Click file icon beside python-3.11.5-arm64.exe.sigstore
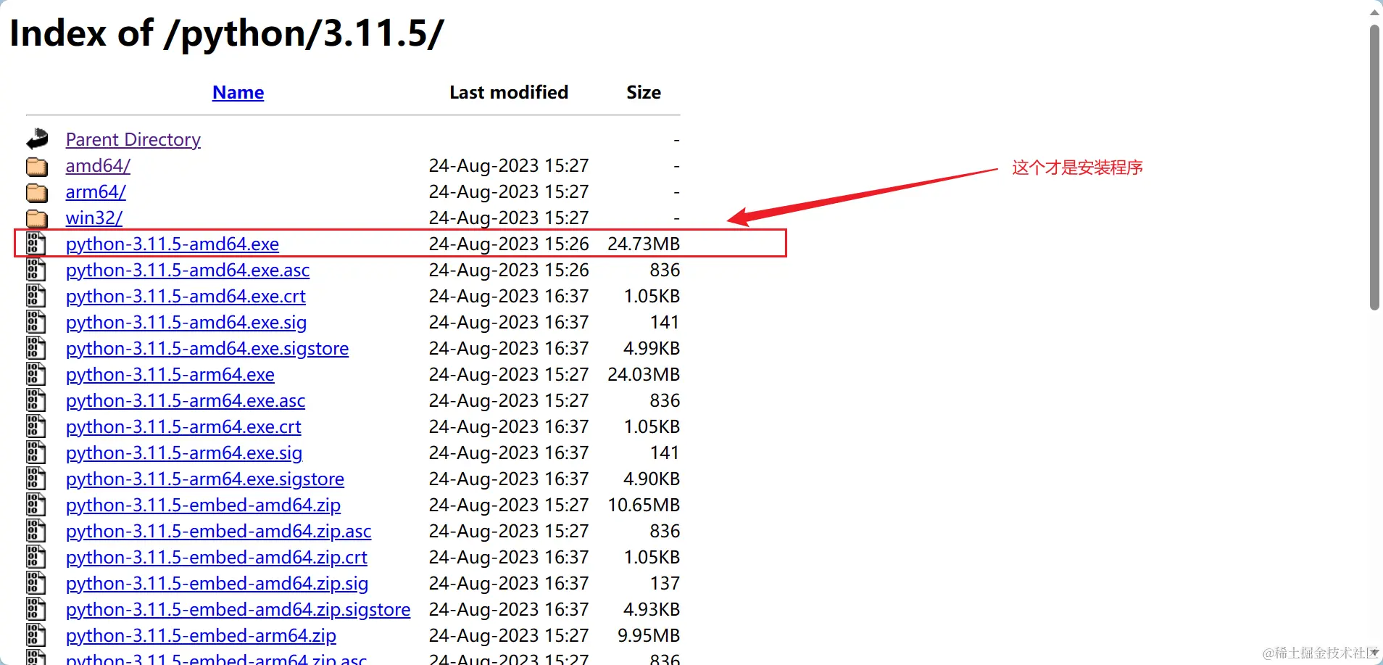The image size is (1383, 665). pyautogui.click(x=36, y=479)
